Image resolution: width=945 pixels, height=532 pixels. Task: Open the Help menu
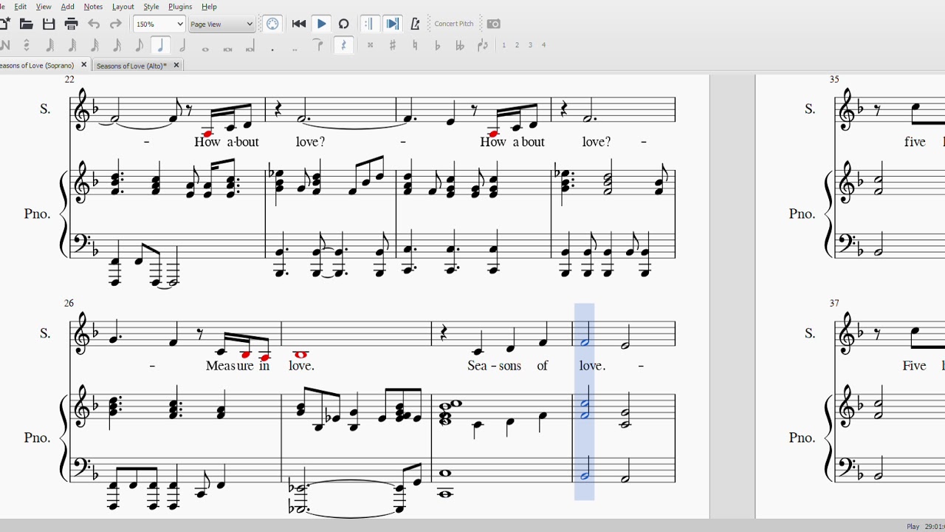(x=209, y=7)
